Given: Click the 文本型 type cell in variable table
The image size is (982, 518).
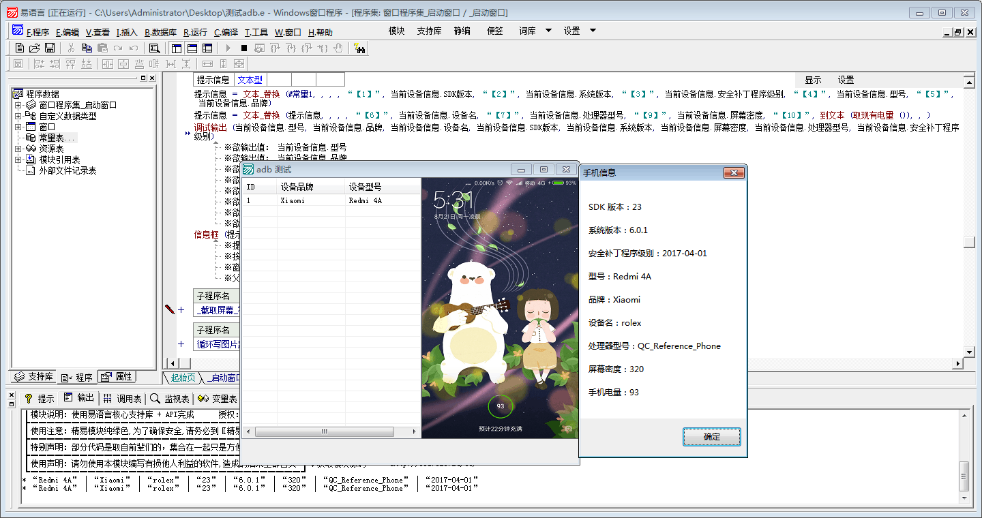Looking at the screenshot, I should coord(250,80).
